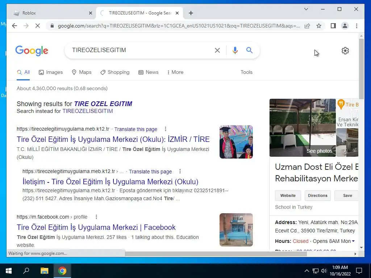Screen dimensions: 371x278
Task: Click the horizontal scrollbar right arrow
Action: click(355, 254)
